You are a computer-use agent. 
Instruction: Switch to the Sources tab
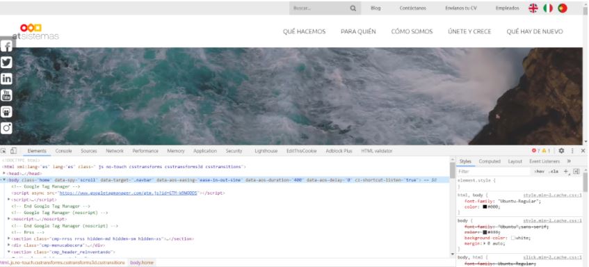88,151
